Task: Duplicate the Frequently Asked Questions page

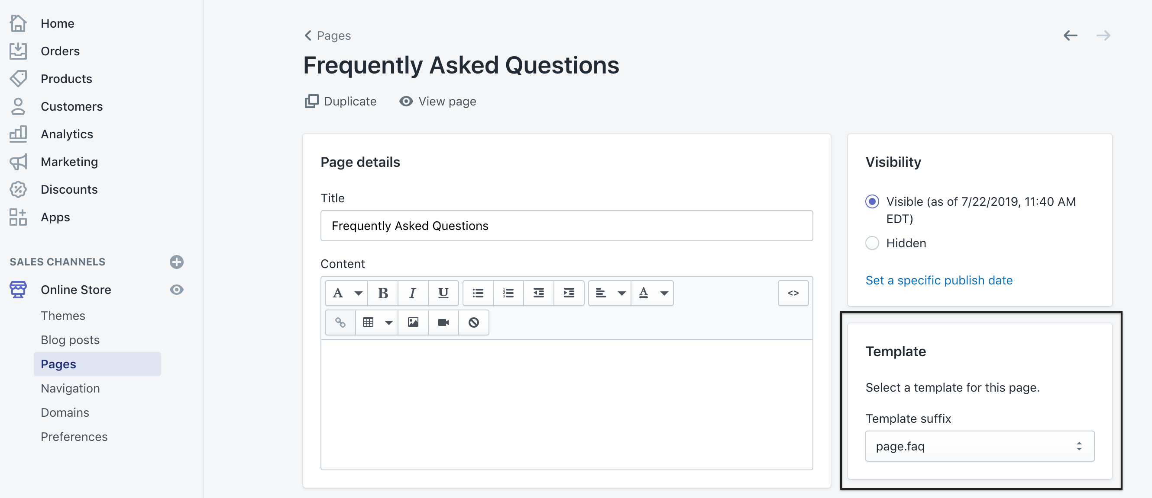Action: click(x=341, y=101)
